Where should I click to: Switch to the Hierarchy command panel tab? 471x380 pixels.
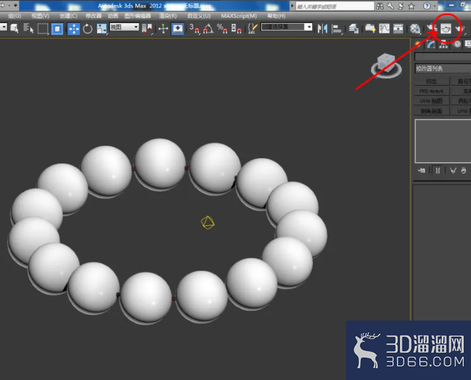pos(443,44)
